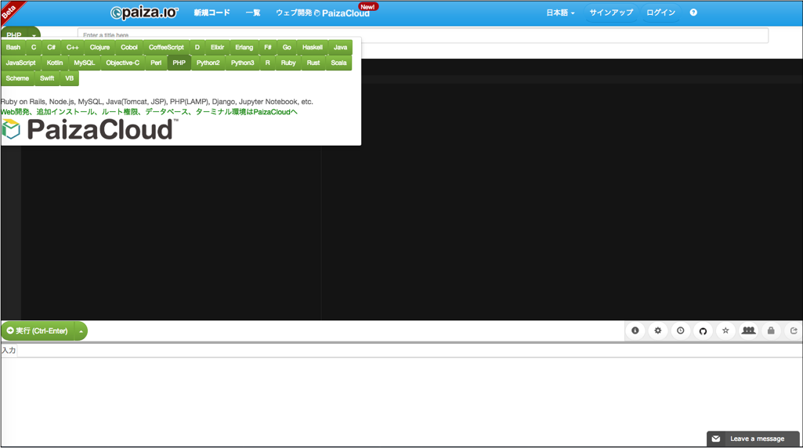
Task: Click the group share icon
Action: pyautogui.click(x=748, y=331)
